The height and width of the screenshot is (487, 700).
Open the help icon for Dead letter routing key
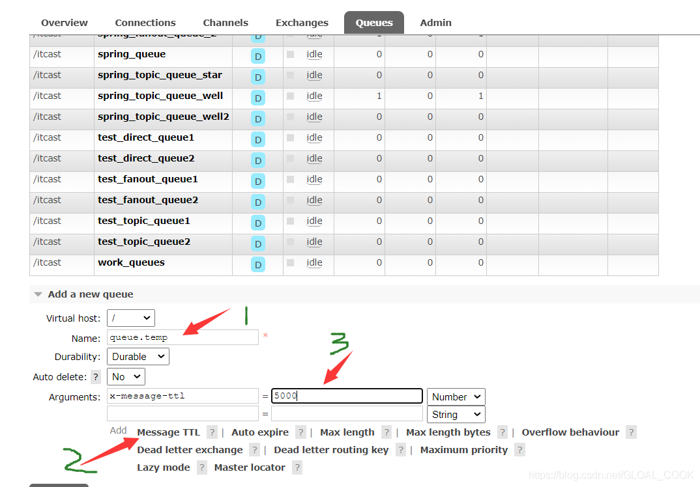[401, 449]
